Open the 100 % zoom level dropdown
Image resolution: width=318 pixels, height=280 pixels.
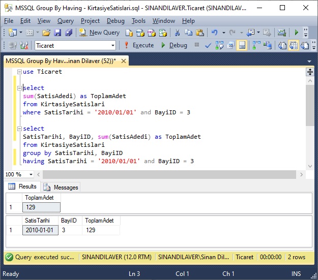[31, 174]
